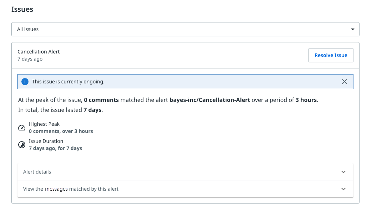Click the '7 days ago' timestamp under the title
Screen dimensions: 367x211
(30, 59)
